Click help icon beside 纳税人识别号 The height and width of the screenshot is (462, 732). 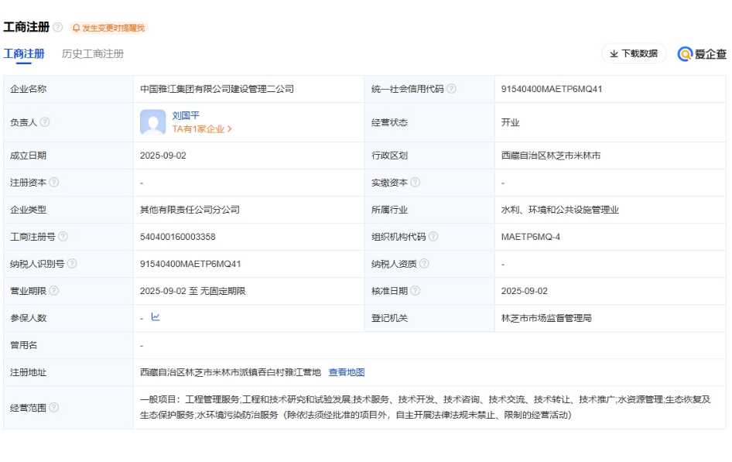tap(72, 264)
